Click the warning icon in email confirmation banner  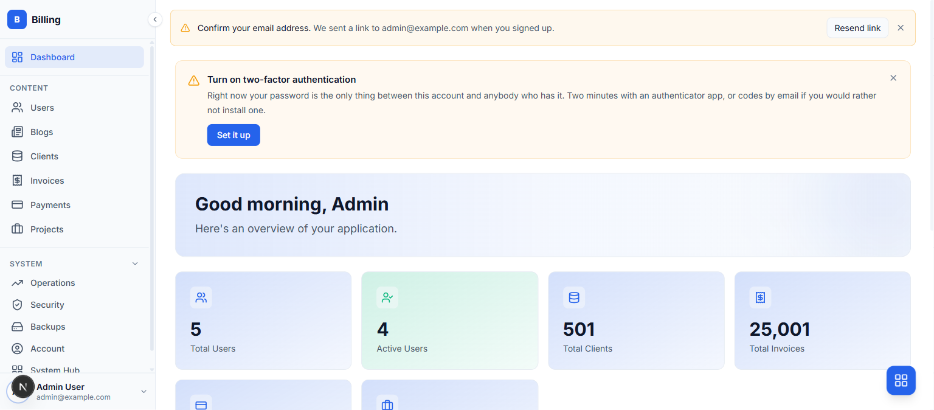(185, 28)
